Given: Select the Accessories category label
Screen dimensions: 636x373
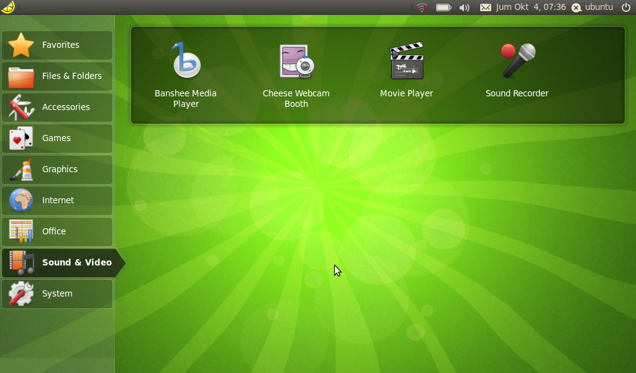Looking at the screenshot, I should pos(66,107).
